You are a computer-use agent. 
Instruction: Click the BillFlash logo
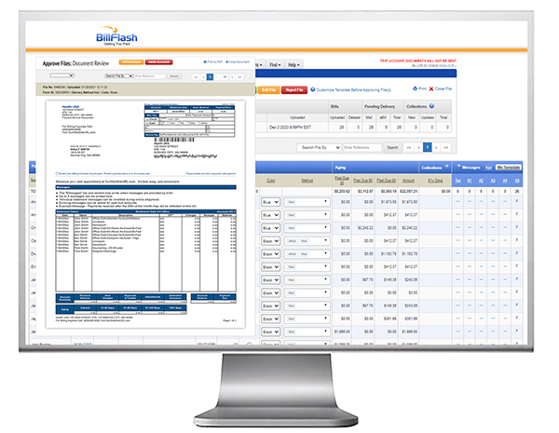116,36
